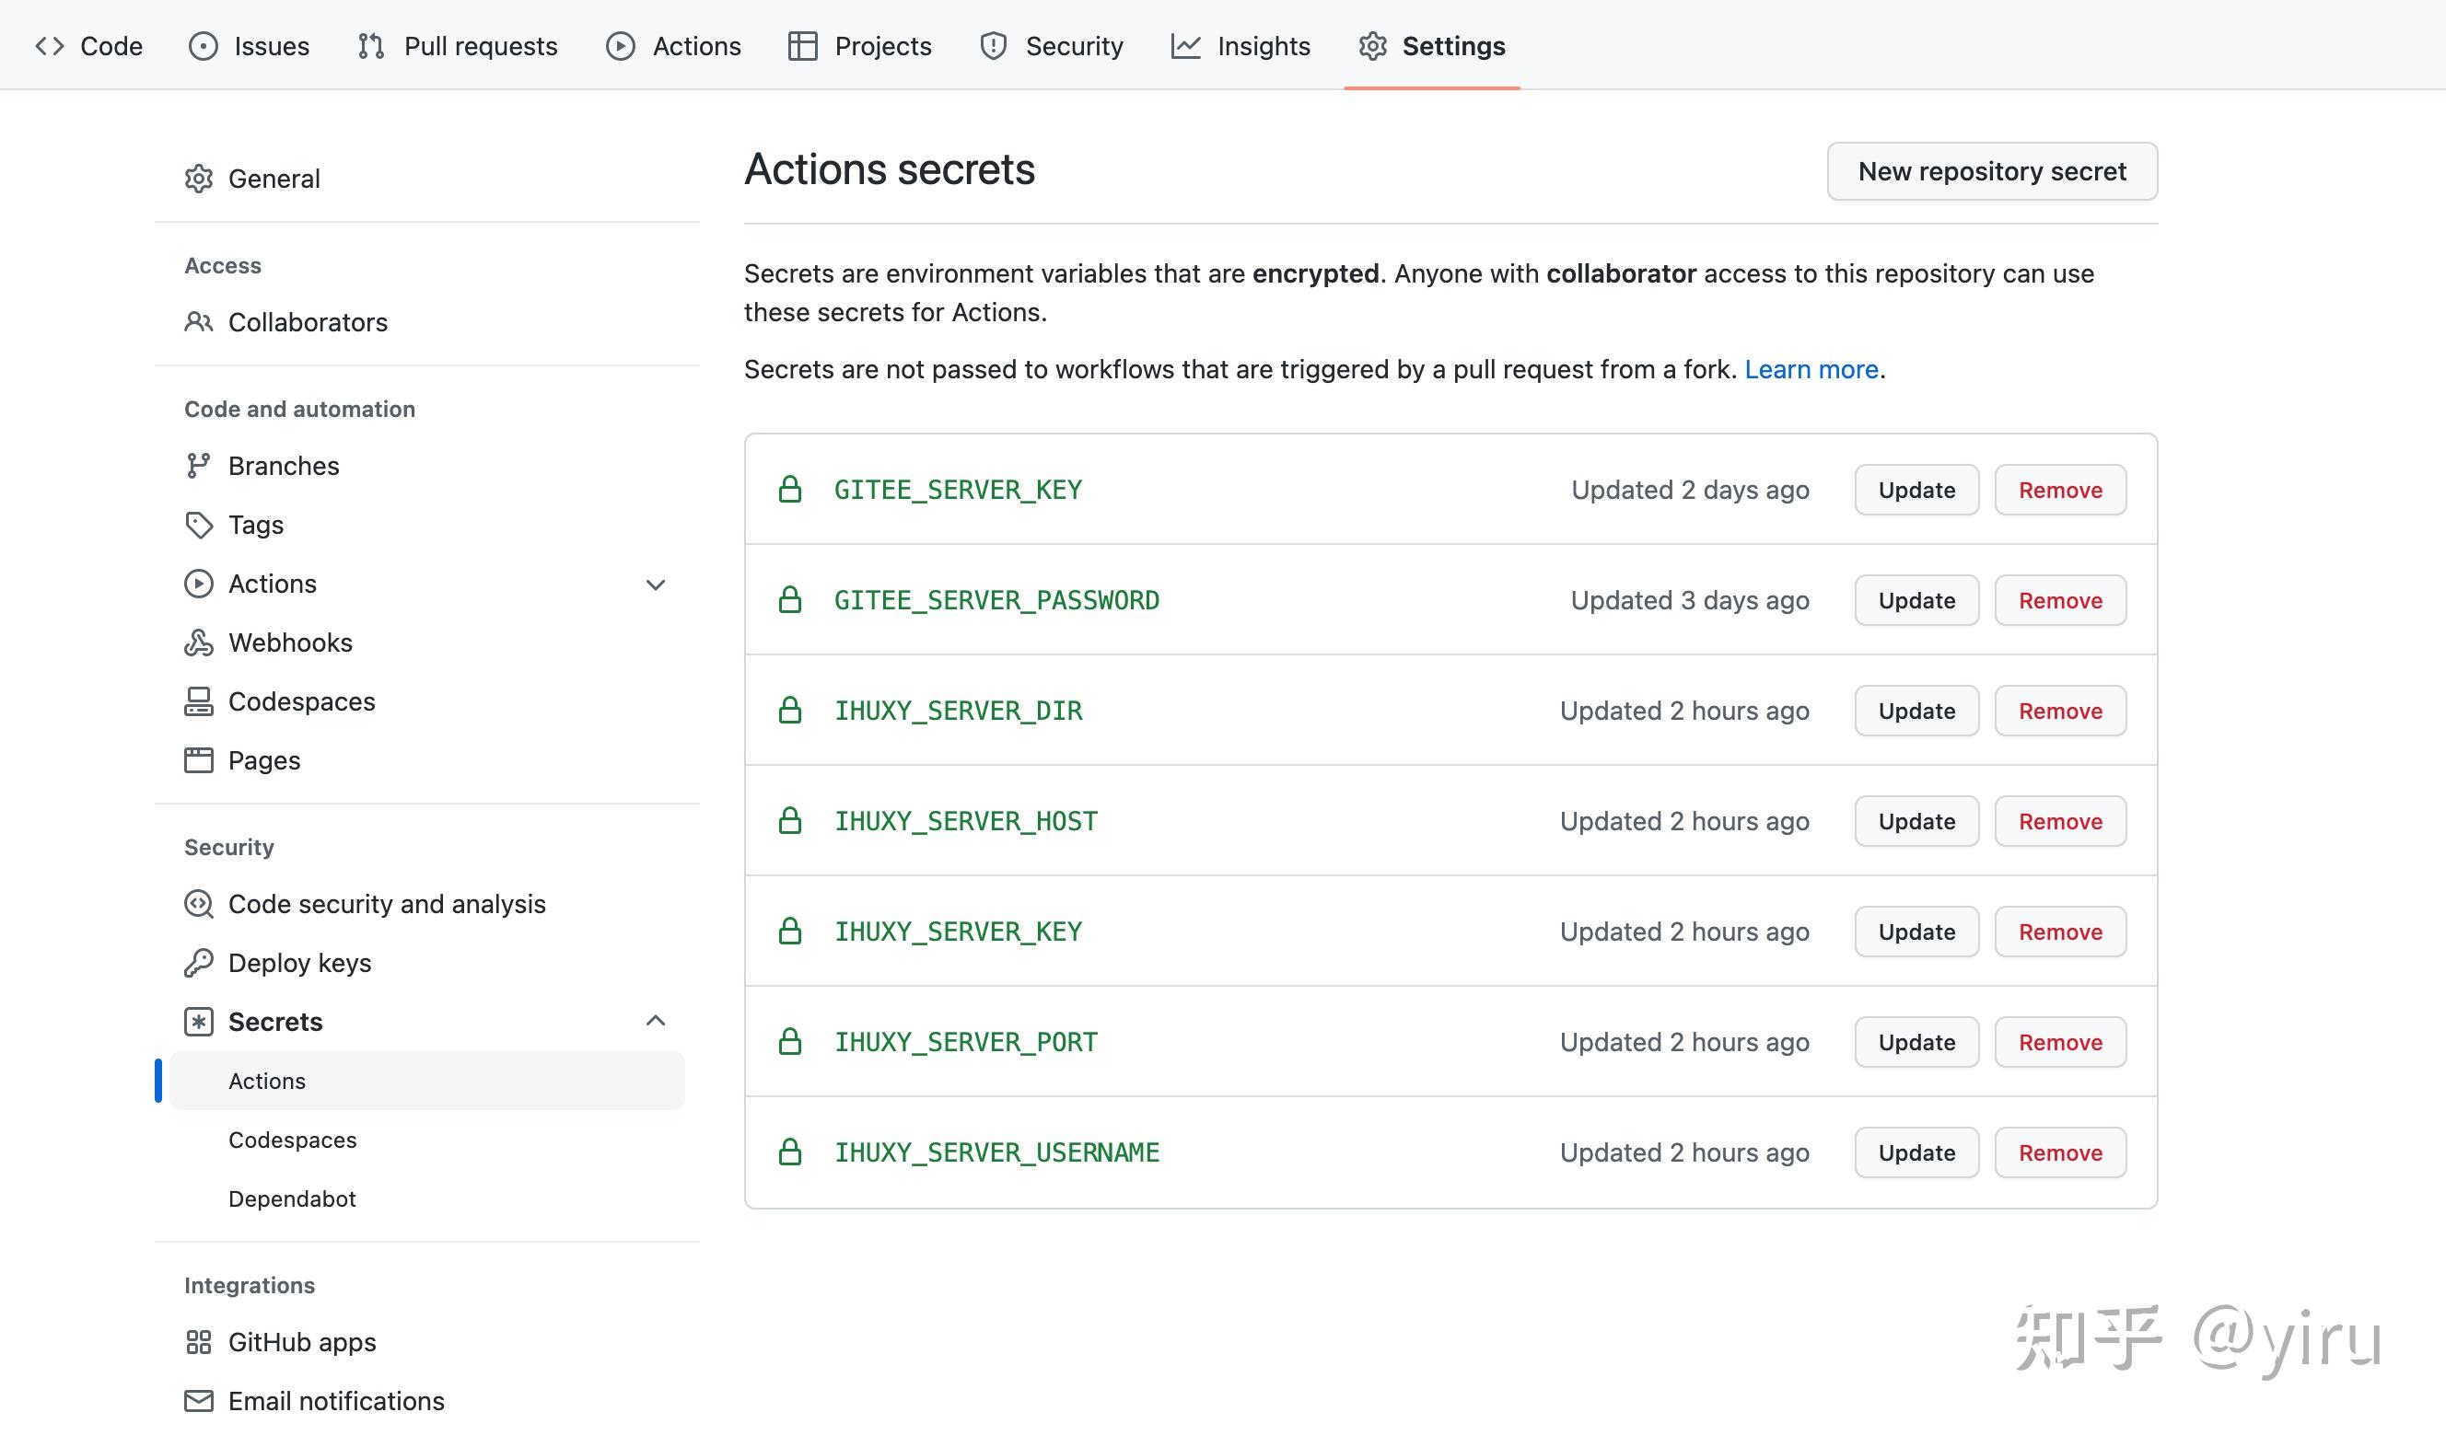Image resolution: width=2446 pixels, height=1447 pixels.
Task: Open the Projects grid icon
Action: [x=803, y=46]
